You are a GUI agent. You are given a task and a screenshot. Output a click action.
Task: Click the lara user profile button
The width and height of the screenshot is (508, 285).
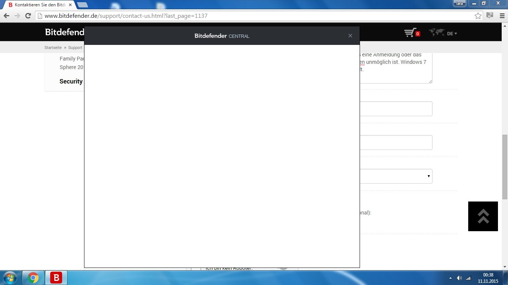pyautogui.click(x=460, y=3)
